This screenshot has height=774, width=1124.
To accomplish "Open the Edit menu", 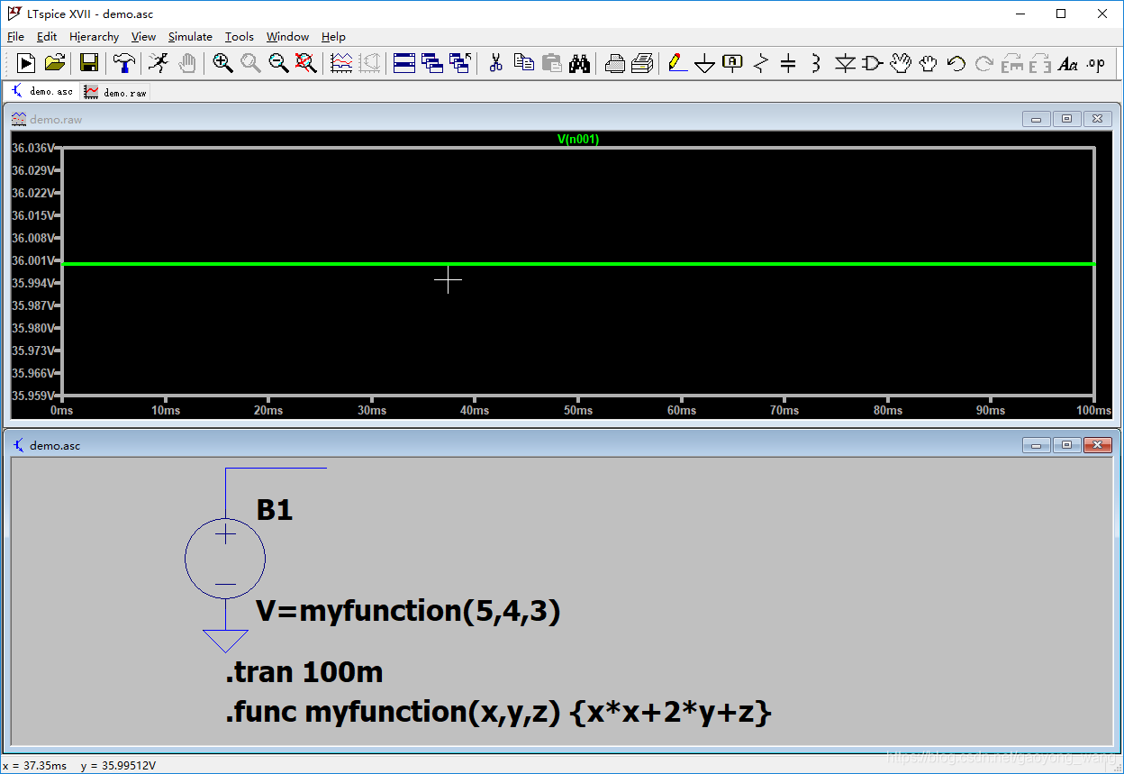I will pos(47,37).
